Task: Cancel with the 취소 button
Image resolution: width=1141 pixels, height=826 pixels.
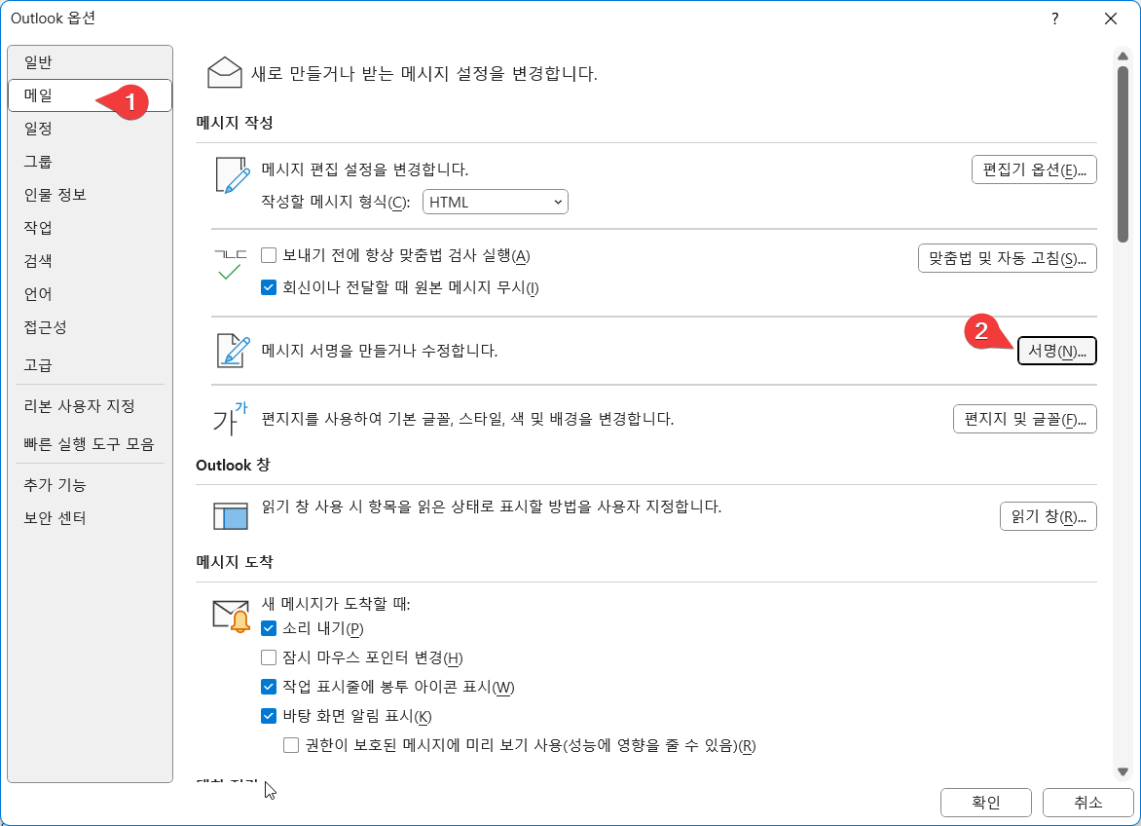Action: tap(1087, 803)
